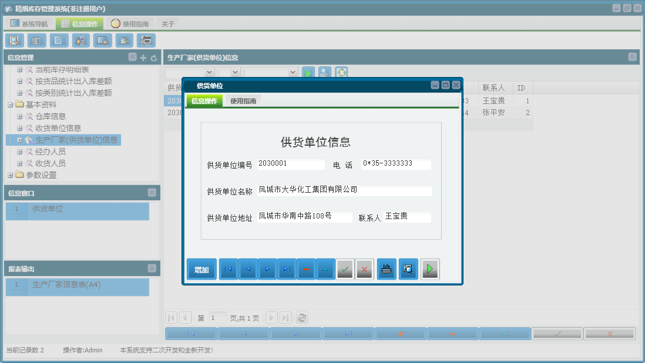The image size is (645, 363).
Task: Click bottom bar first-record arrow button
Action: pyautogui.click(x=192, y=334)
